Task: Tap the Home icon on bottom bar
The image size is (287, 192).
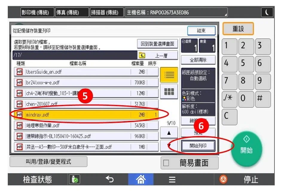Action: pos(141,179)
